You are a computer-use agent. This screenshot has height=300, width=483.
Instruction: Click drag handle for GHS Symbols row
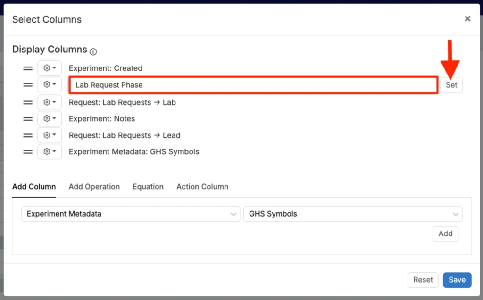(28, 152)
